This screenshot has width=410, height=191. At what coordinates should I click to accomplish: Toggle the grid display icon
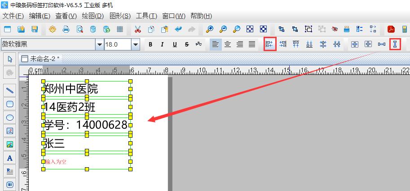point(120,29)
